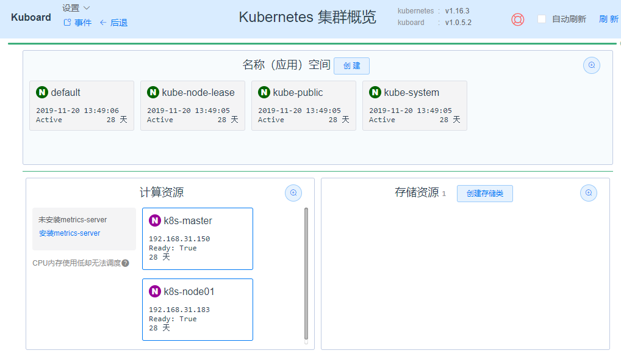The image size is (621, 353).
Task: Click the timestamp 2019-11-20 13:49:06
Action: coord(77,111)
